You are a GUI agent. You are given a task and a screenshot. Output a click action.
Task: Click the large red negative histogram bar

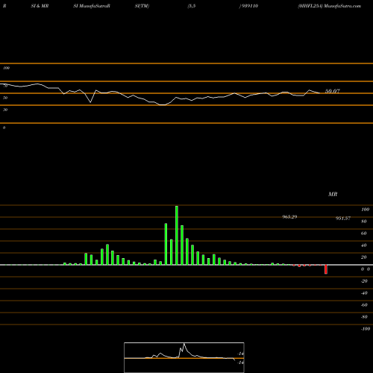[326, 269]
